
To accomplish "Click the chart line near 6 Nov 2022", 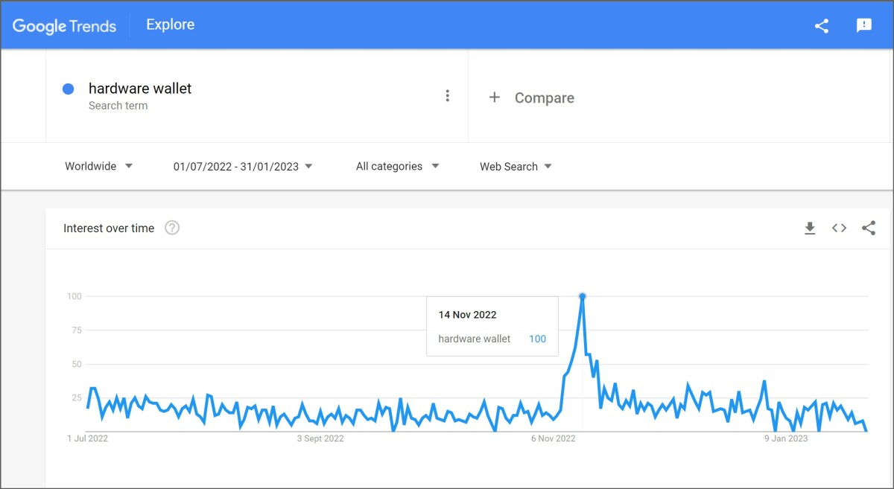I will (x=553, y=418).
